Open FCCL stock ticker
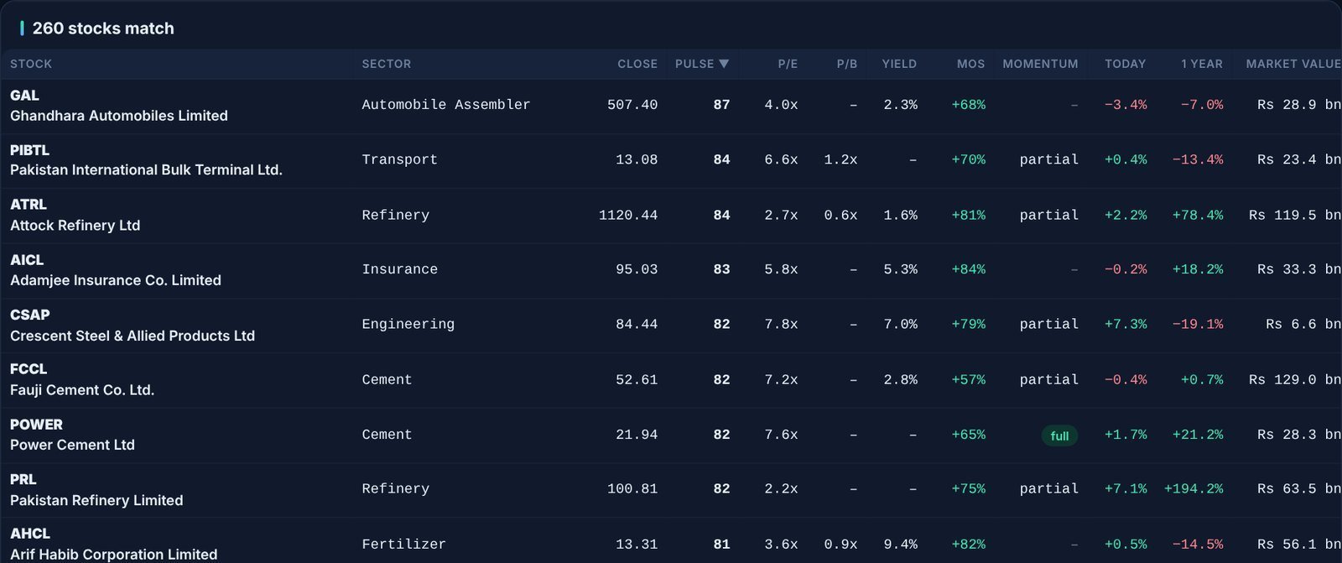The height and width of the screenshot is (563, 1342). click(x=29, y=369)
